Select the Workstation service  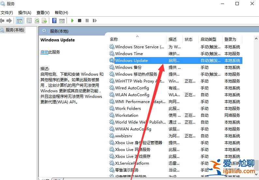point(175,115)
